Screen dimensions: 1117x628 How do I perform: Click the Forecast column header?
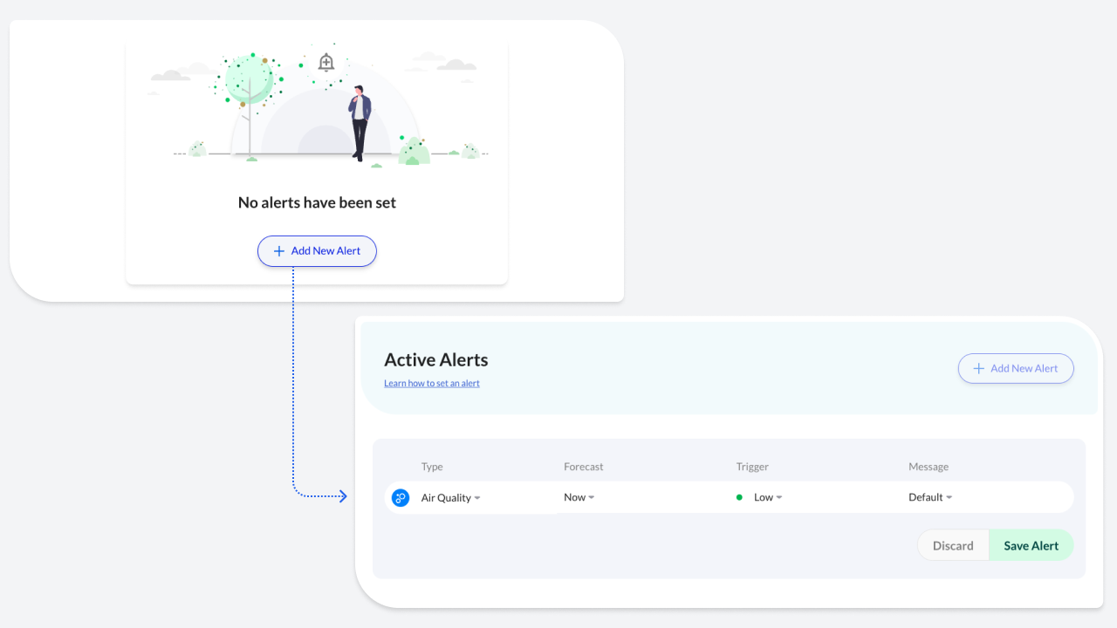[x=583, y=467]
